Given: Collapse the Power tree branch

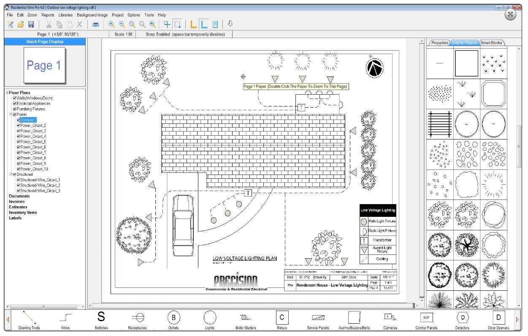Looking at the screenshot, I should tap(11, 115).
